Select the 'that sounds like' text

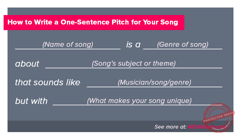coord(48,82)
